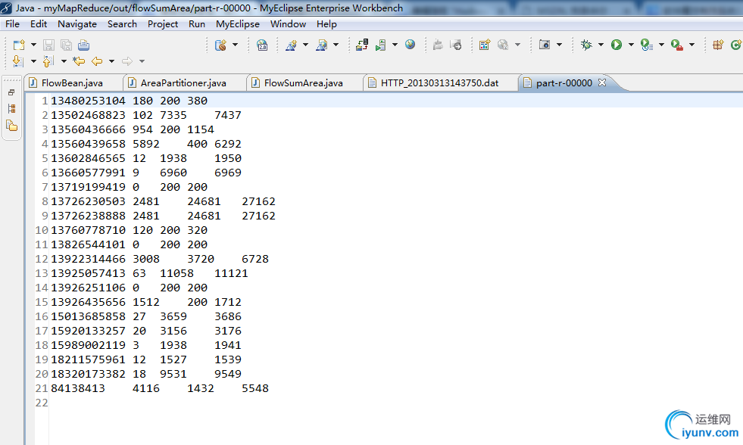Switch to the FlowSumArea.java tab

pos(303,83)
